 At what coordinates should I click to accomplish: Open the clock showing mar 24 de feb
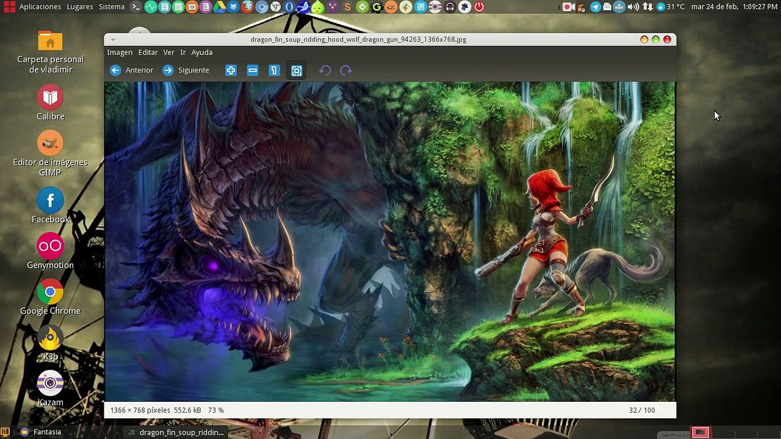(734, 7)
